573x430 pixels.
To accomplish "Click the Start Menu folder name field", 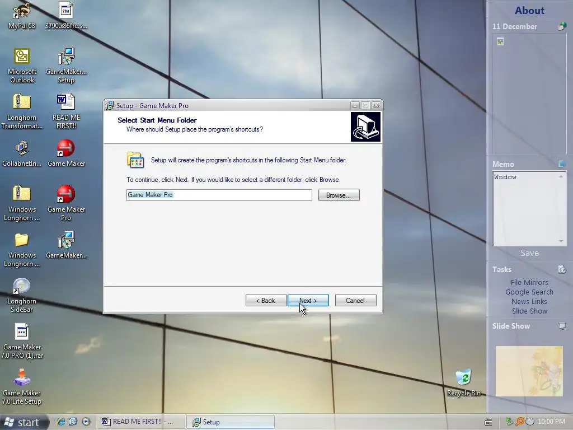I will tap(219, 195).
